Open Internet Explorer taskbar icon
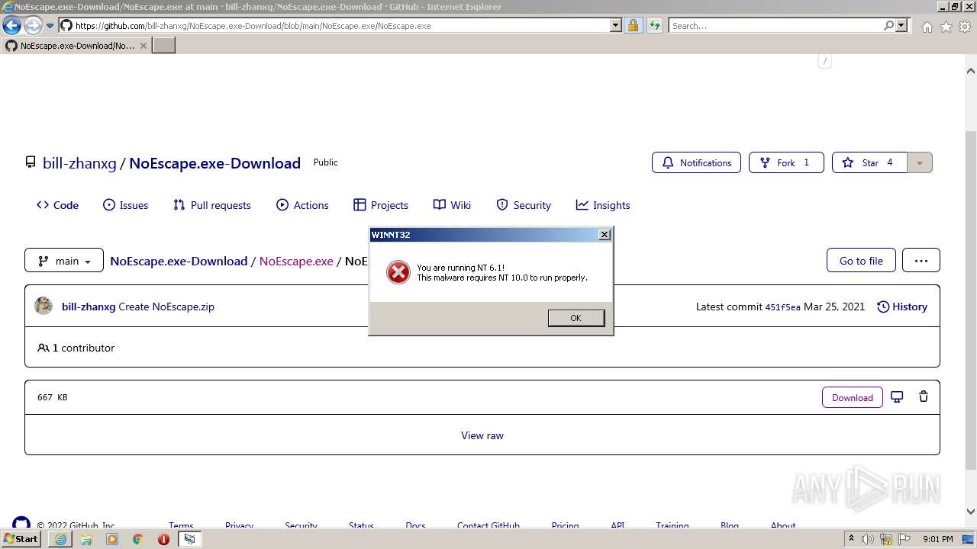 pyautogui.click(x=60, y=539)
